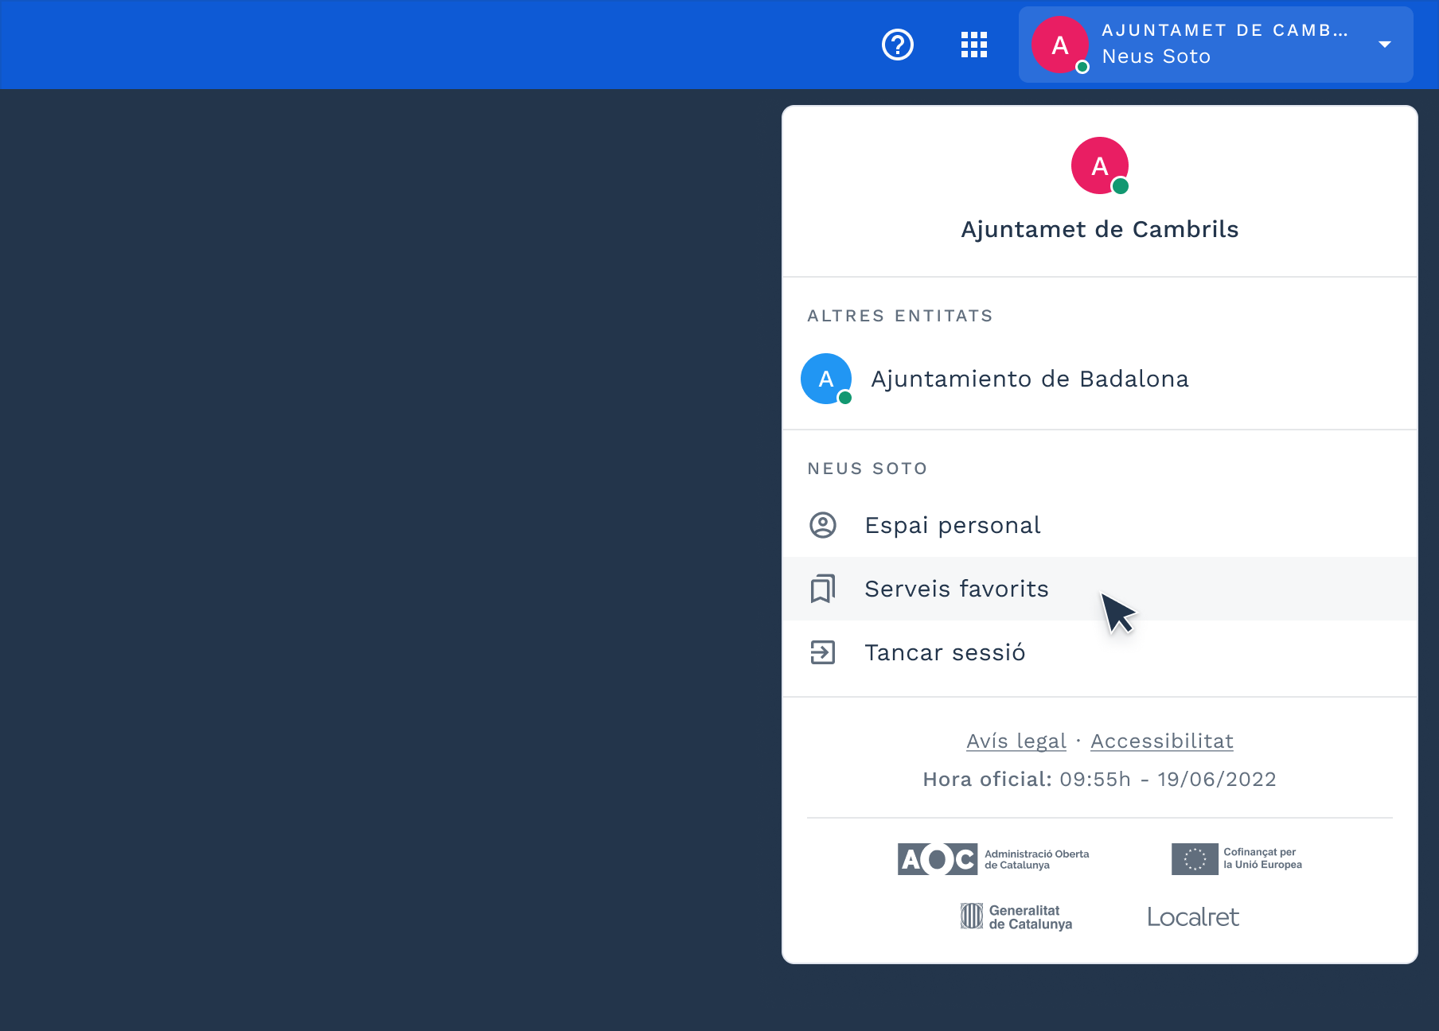Click the red avatar in top bar
1439x1031 pixels.
1060,45
